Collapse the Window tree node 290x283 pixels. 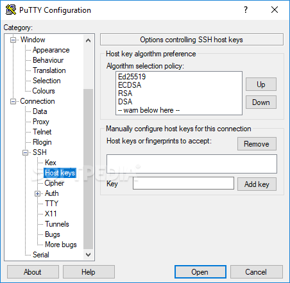[x=13, y=40]
